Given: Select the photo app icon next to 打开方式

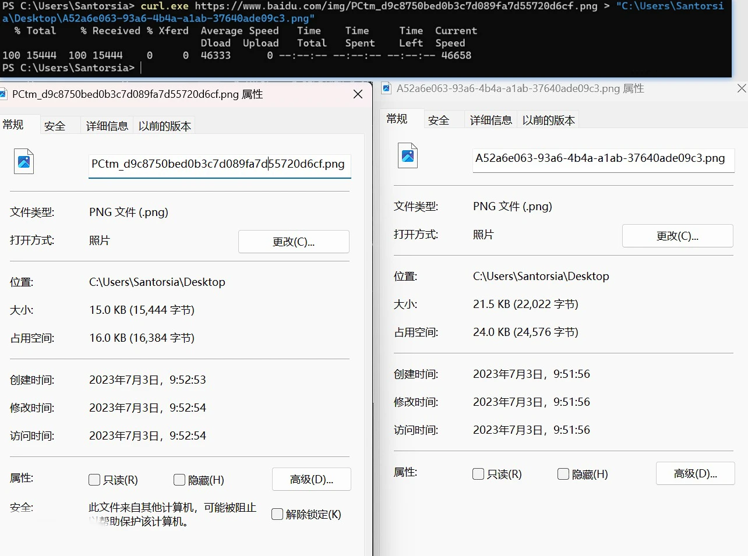Looking at the screenshot, I should click(x=100, y=240).
